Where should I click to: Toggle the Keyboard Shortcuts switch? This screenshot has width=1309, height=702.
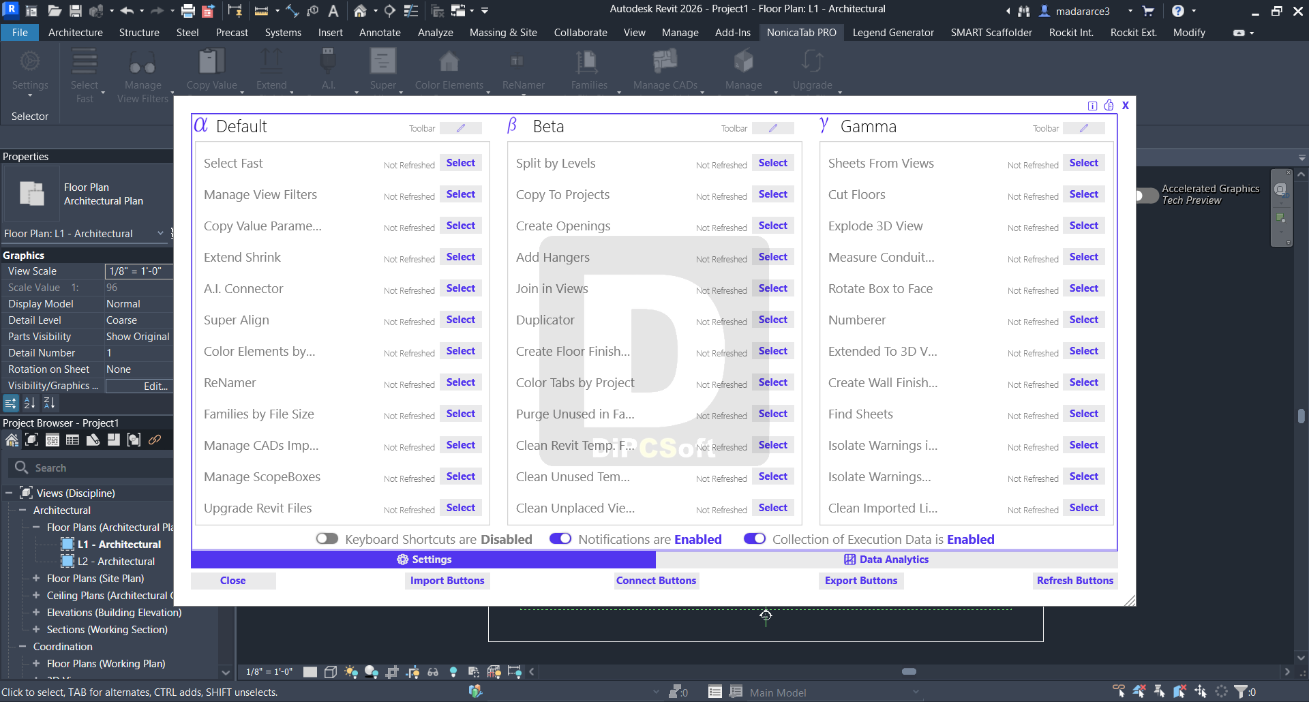pyautogui.click(x=327, y=539)
